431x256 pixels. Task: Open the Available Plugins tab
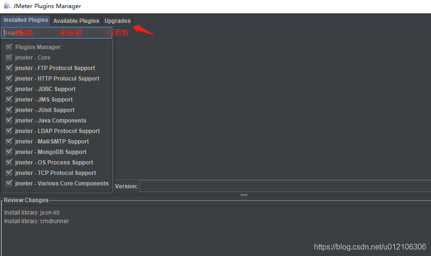pyautogui.click(x=76, y=21)
